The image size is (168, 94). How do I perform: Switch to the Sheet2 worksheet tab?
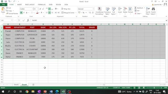[16, 85]
